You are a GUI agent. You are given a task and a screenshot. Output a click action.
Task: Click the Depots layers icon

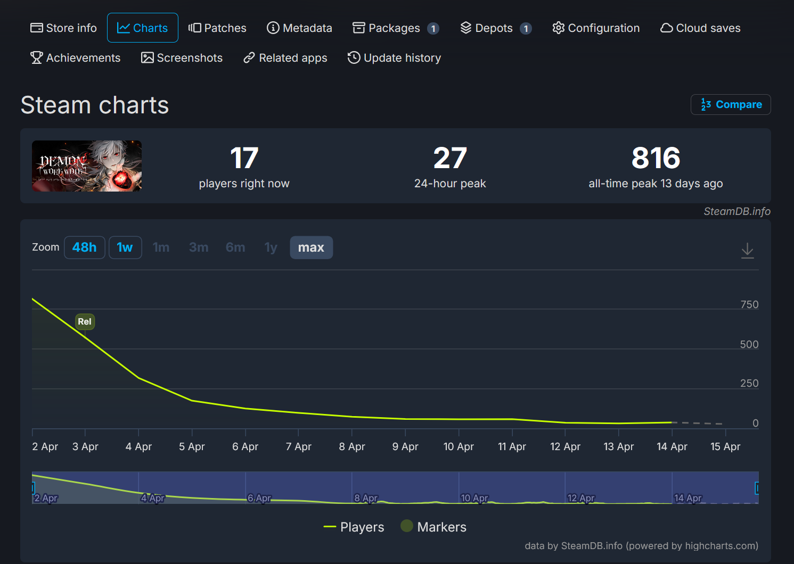pos(466,28)
